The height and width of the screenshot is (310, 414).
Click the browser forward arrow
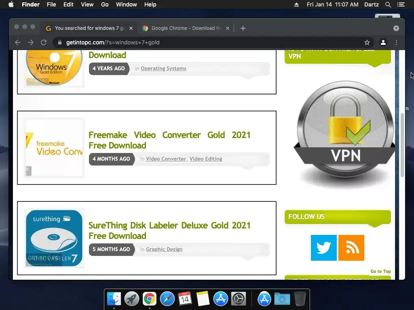point(31,42)
